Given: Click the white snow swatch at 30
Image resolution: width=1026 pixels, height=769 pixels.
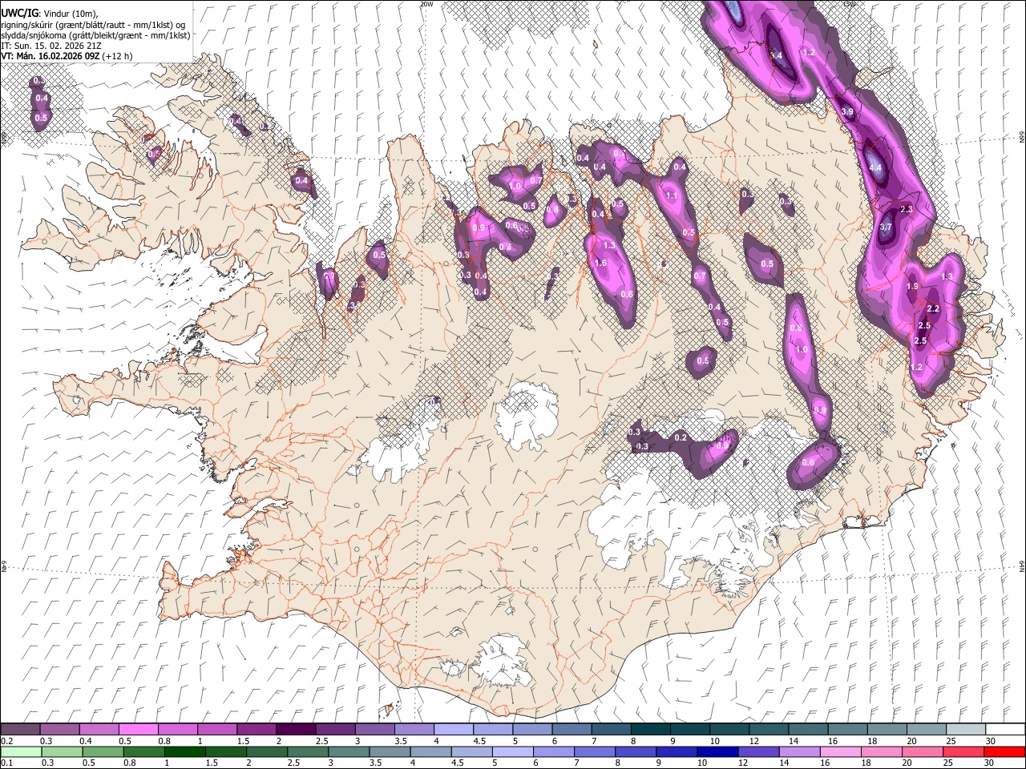Looking at the screenshot, I should pyautogui.click(x=1004, y=730).
